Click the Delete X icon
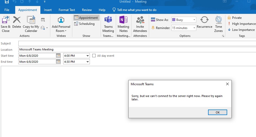 (x=17, y=20)
